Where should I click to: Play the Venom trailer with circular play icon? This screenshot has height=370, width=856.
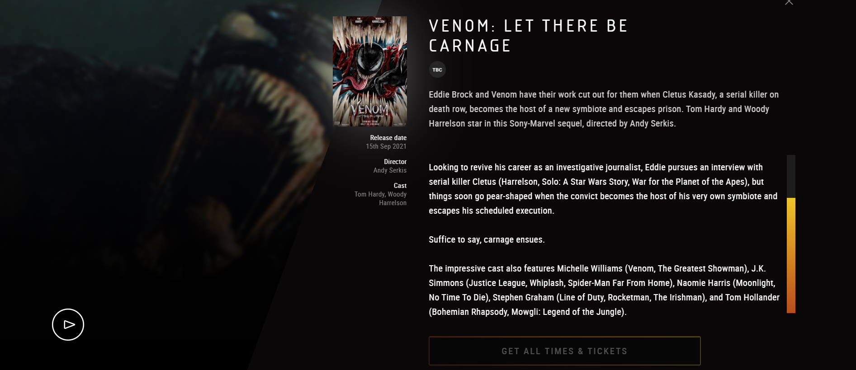point(68,324)
